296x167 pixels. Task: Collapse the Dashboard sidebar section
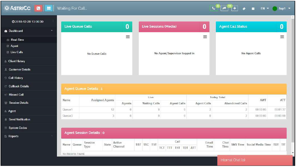click(52, 31)
